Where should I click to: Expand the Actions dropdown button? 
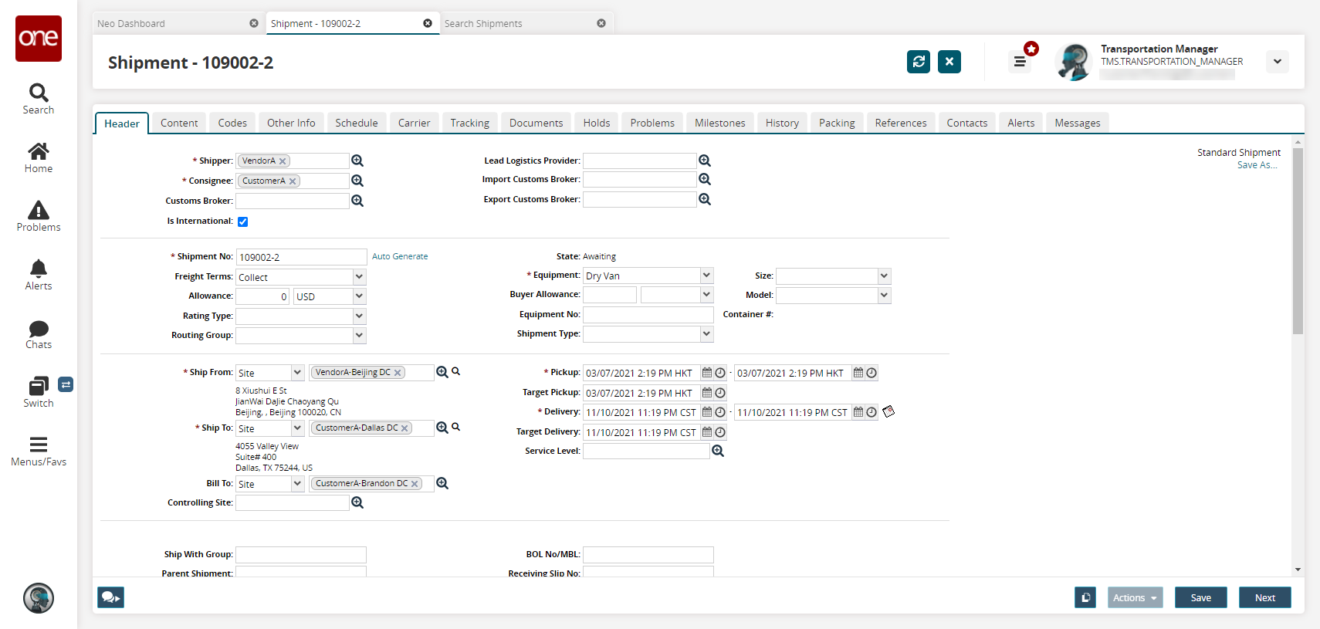click(x=1135, y=597)
